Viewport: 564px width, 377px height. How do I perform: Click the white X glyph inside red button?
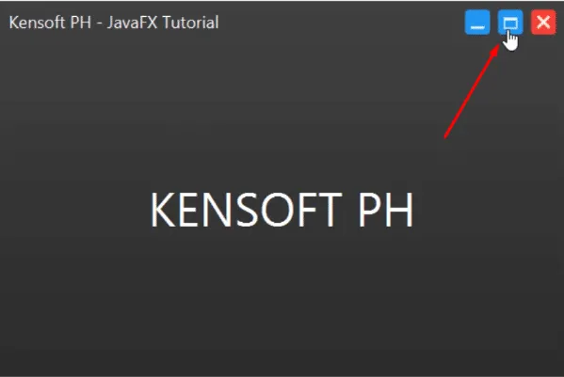click(x=543, y=23)
